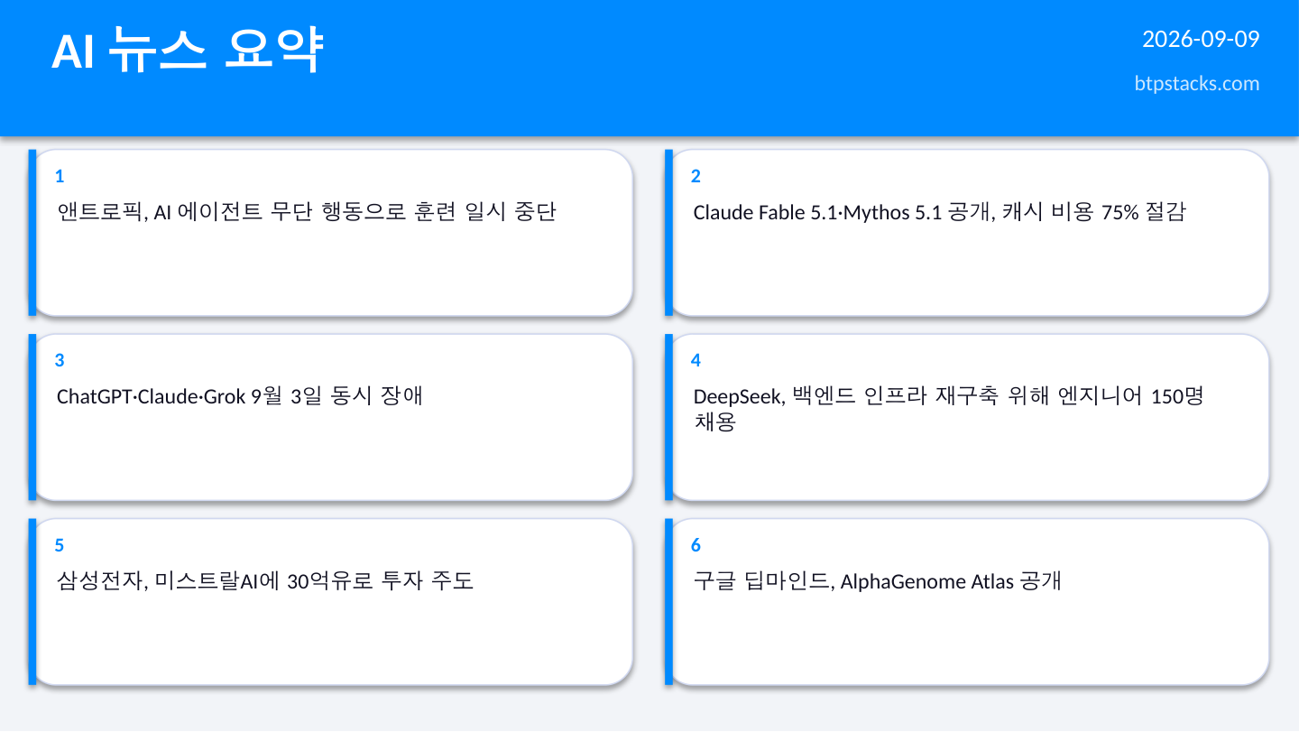Click the btpstacks.com link
This screenshot has height=732, width=1299.
(1196, 84)
